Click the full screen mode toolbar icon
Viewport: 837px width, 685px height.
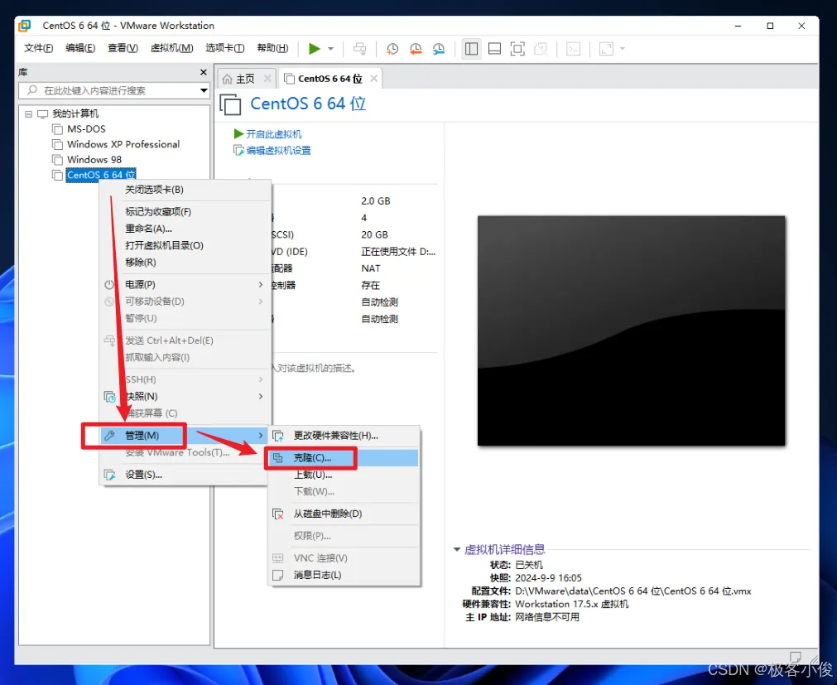tap(517, 49)
